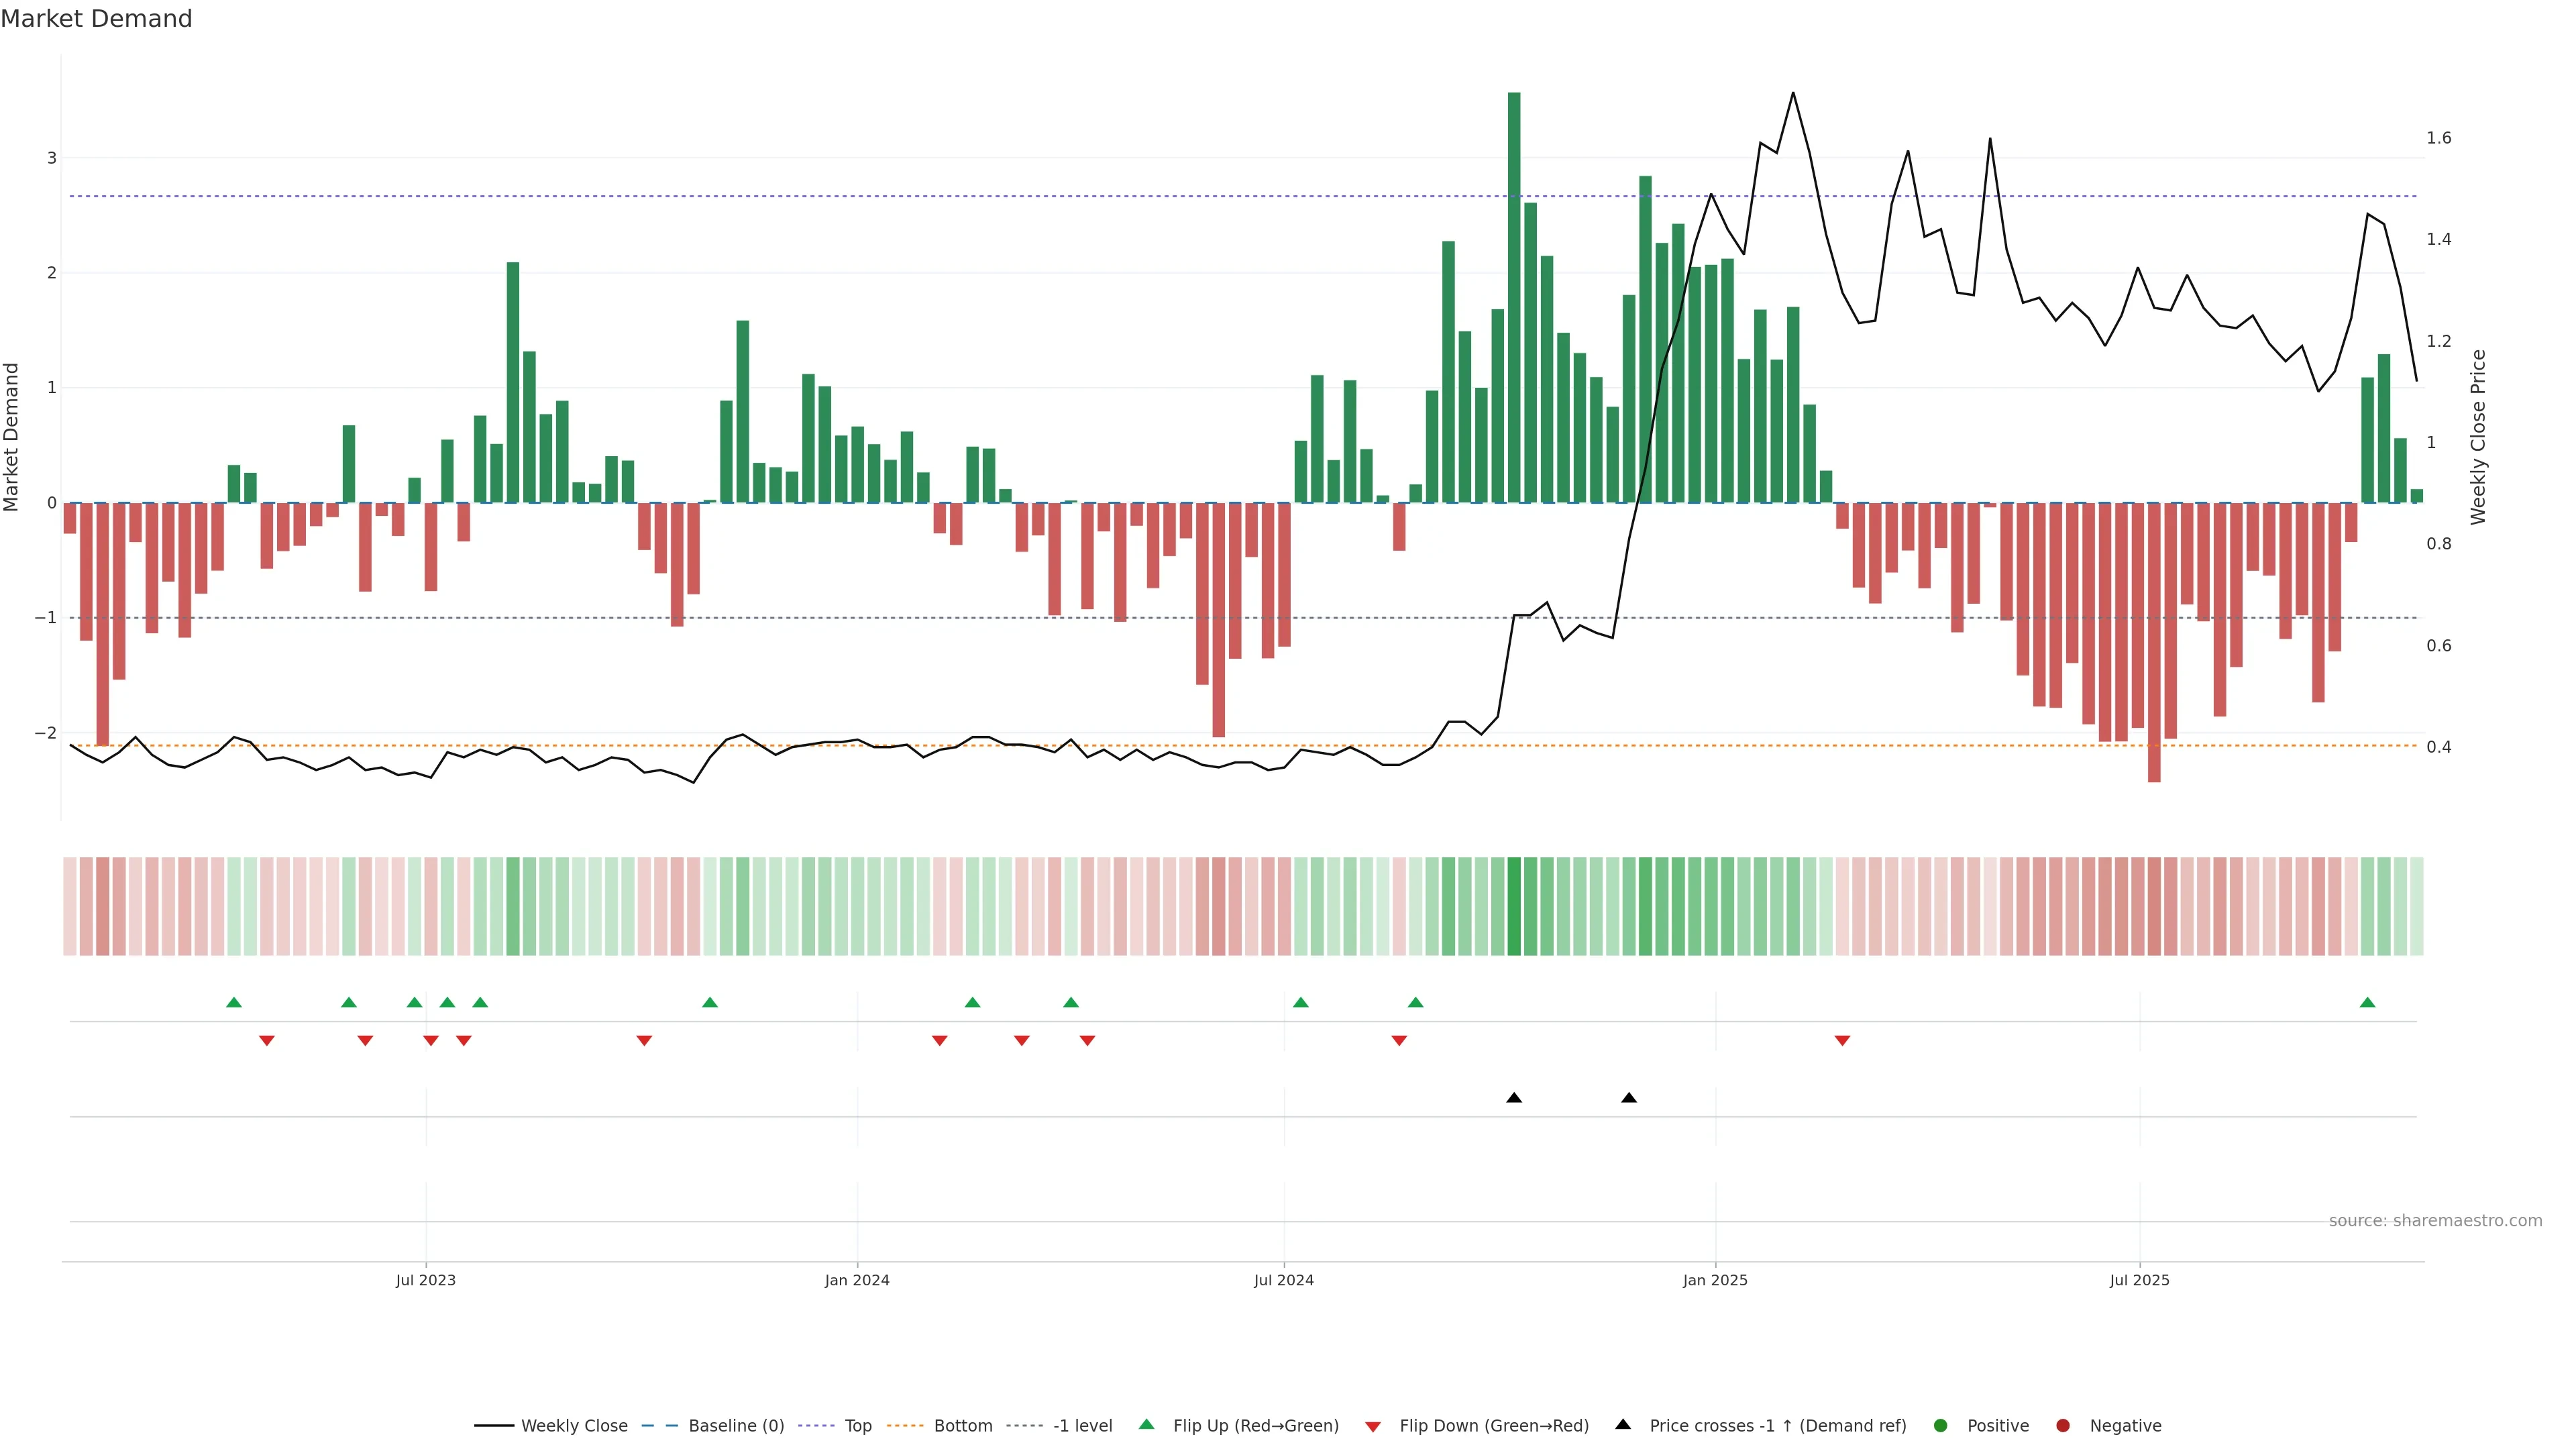The image size is (2576, 1449).
Task: Hide the Top dotted line series
Action: click(x=857, y=1426)
